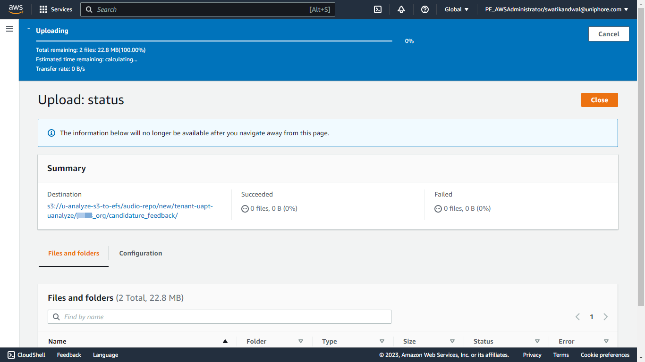Open the Language selector in footer

pyautogui.click(x=105, y=355)
